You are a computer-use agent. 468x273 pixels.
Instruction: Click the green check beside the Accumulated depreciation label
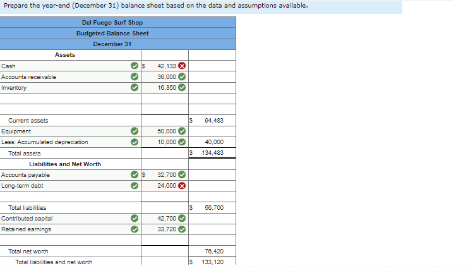point(135,142)
